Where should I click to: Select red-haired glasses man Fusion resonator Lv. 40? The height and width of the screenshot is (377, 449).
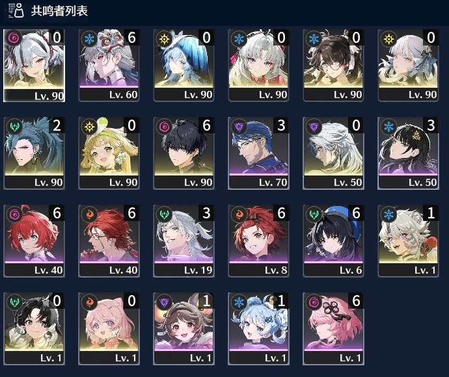(109, 241)
